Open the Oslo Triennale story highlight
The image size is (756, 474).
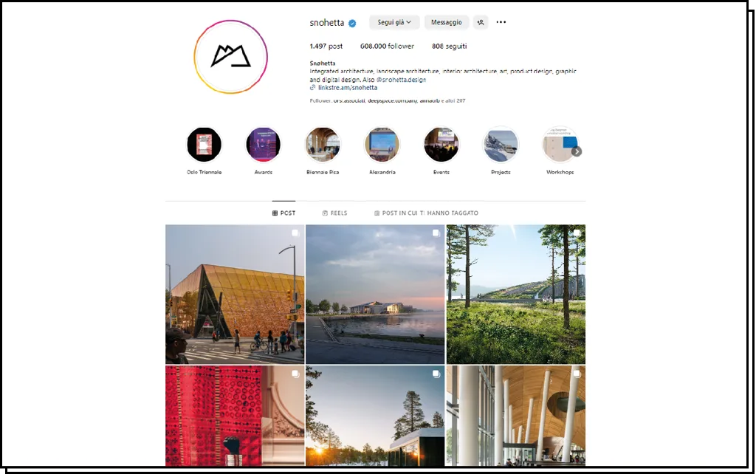click(x=204, y=145)
